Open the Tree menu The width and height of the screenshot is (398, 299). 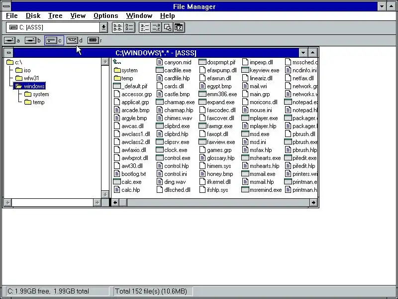[x=55, y=16]
